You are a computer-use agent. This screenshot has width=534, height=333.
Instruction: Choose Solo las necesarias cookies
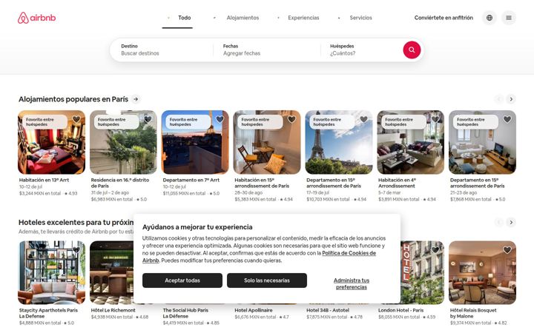267,280
